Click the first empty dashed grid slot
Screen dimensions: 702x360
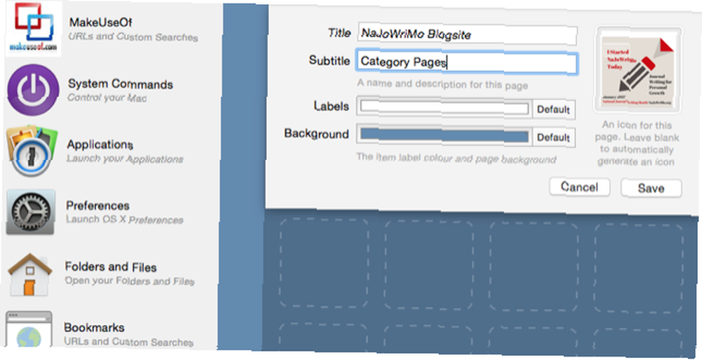[x=324, y=262]
